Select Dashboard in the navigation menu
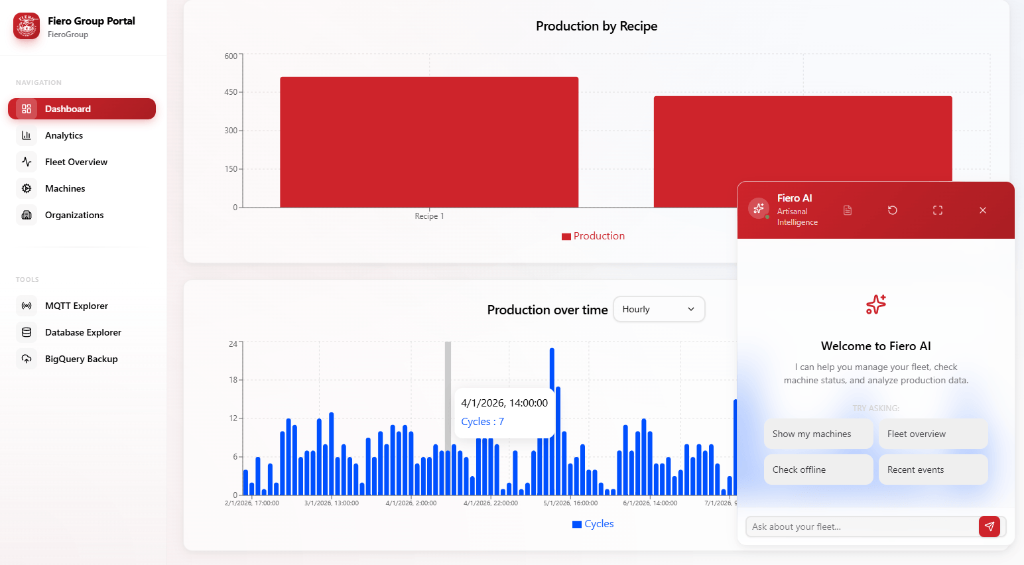 tap(68, 109)
